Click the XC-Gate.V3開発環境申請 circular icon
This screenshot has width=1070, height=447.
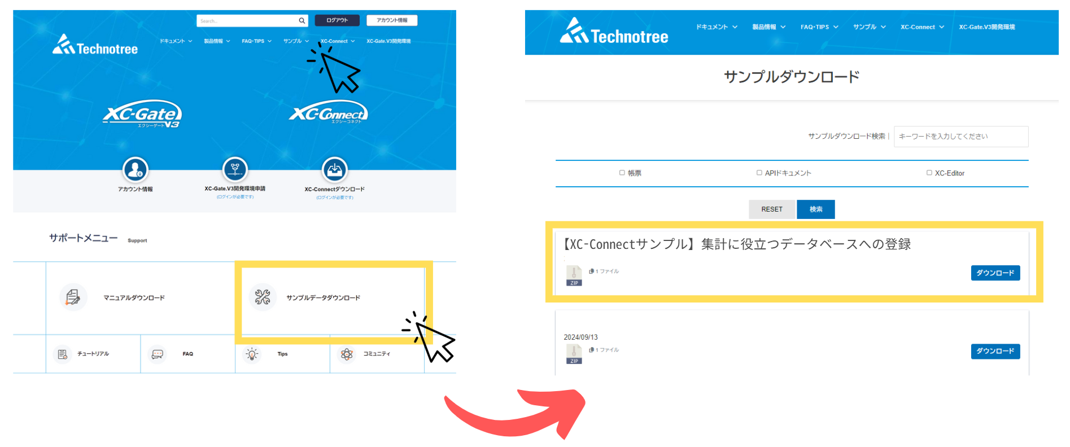coord(235,169)
